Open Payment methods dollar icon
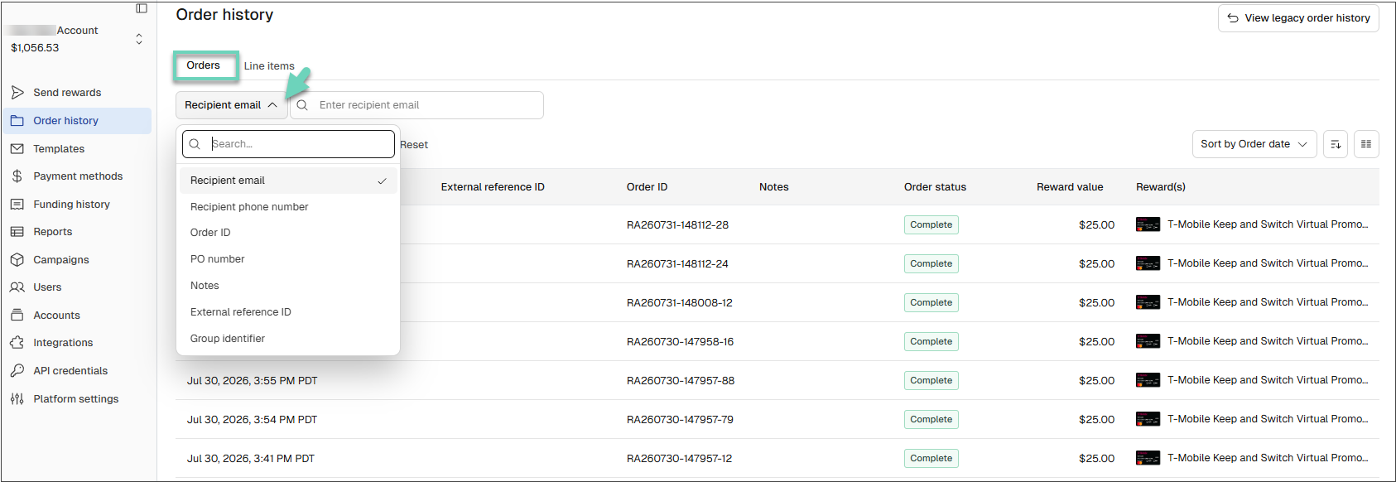This screenshot has width=1396, height=482. point(17,176)
